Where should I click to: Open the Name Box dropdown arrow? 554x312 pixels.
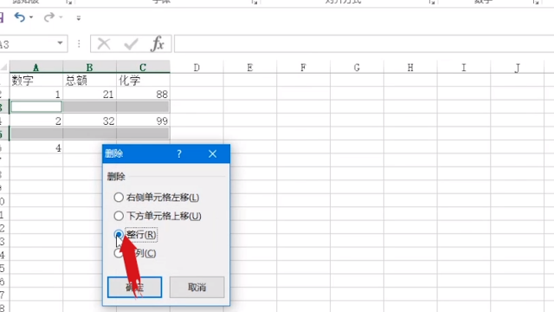pyautogui.click(x=60, y=43)
